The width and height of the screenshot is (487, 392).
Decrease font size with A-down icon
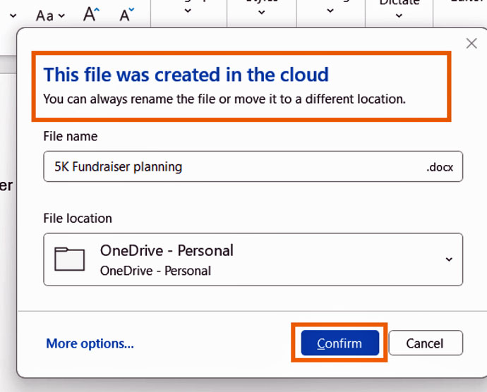click(x=127, y=14)
